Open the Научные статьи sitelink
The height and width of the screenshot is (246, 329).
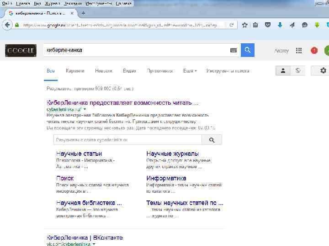point(79,154)
